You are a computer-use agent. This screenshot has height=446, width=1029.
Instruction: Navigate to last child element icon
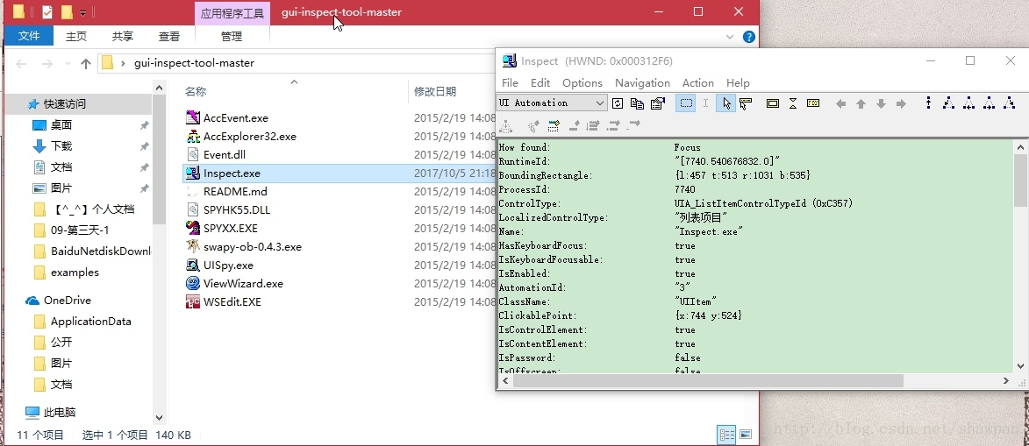1010,103
